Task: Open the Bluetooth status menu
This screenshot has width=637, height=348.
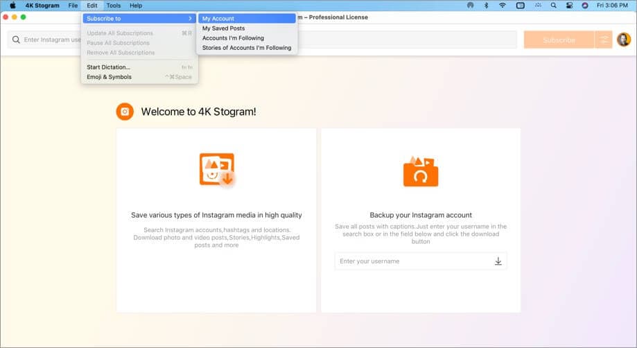Action: point(486,6)
